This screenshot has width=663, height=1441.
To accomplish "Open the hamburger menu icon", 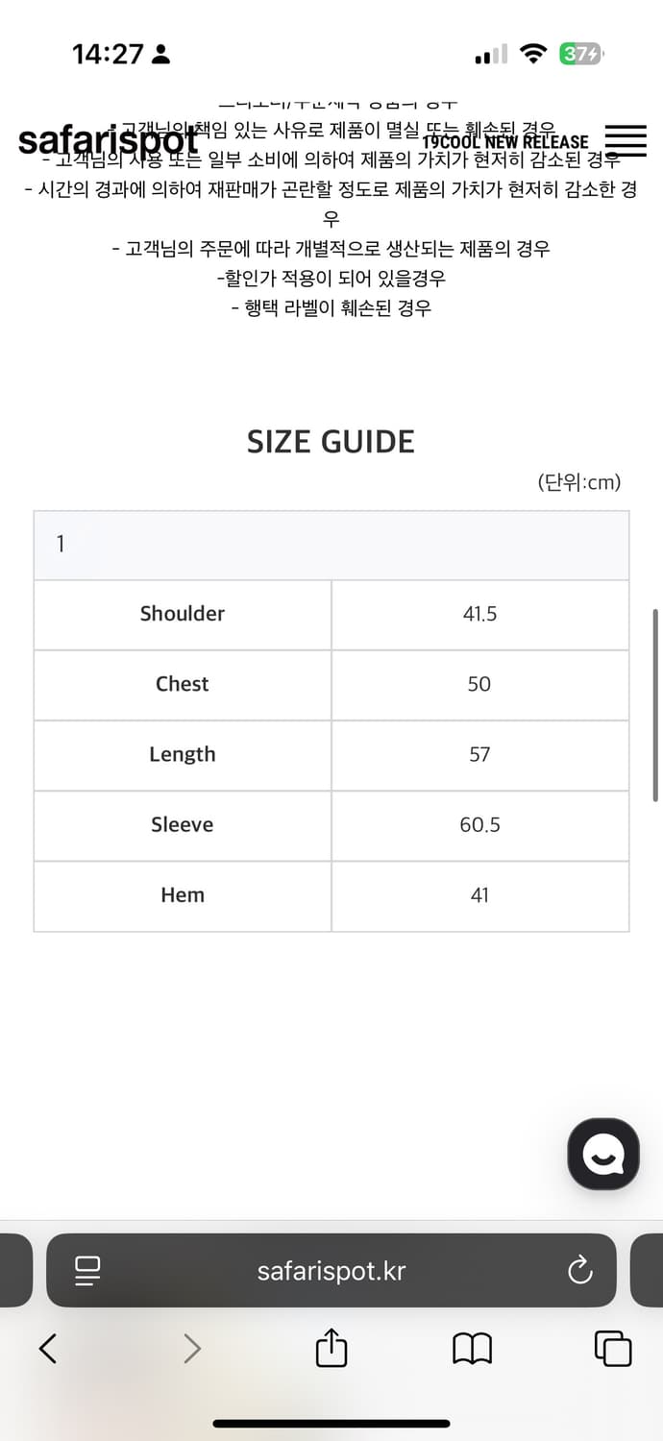I will coord(626,141).
